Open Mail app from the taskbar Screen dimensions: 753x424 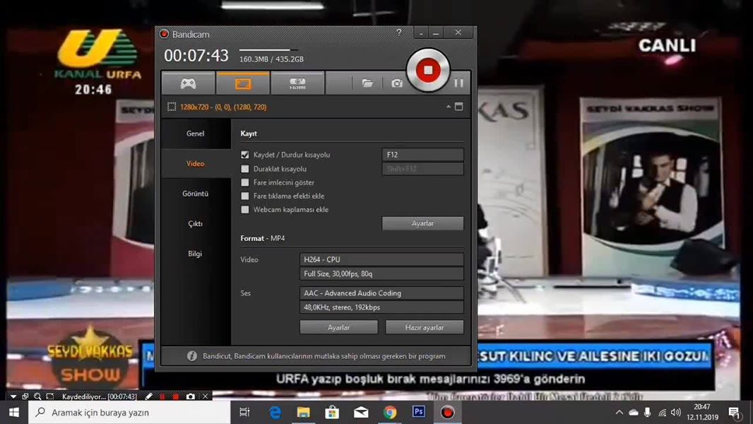click(361, 413)
